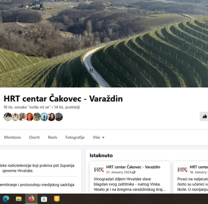Open the '14 tis. pratitelji' followers link
This screenshot has height=204, width=208.
pos(67,107)
